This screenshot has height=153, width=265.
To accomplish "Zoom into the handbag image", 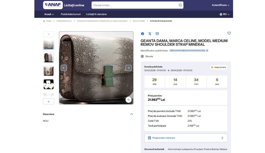I will point(128,100).
